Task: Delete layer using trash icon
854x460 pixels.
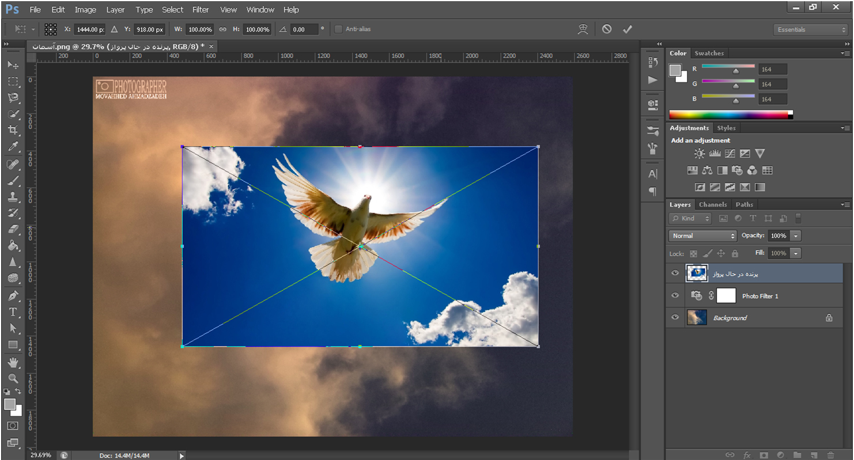Action: pyautogui.click(x=830, y=455)
